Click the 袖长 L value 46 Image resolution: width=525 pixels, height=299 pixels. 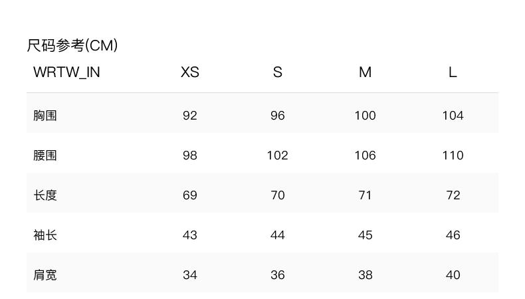point(453,235)
